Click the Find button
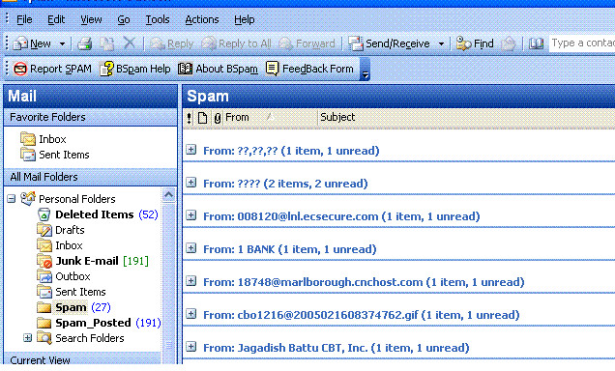 coord(475,43)
